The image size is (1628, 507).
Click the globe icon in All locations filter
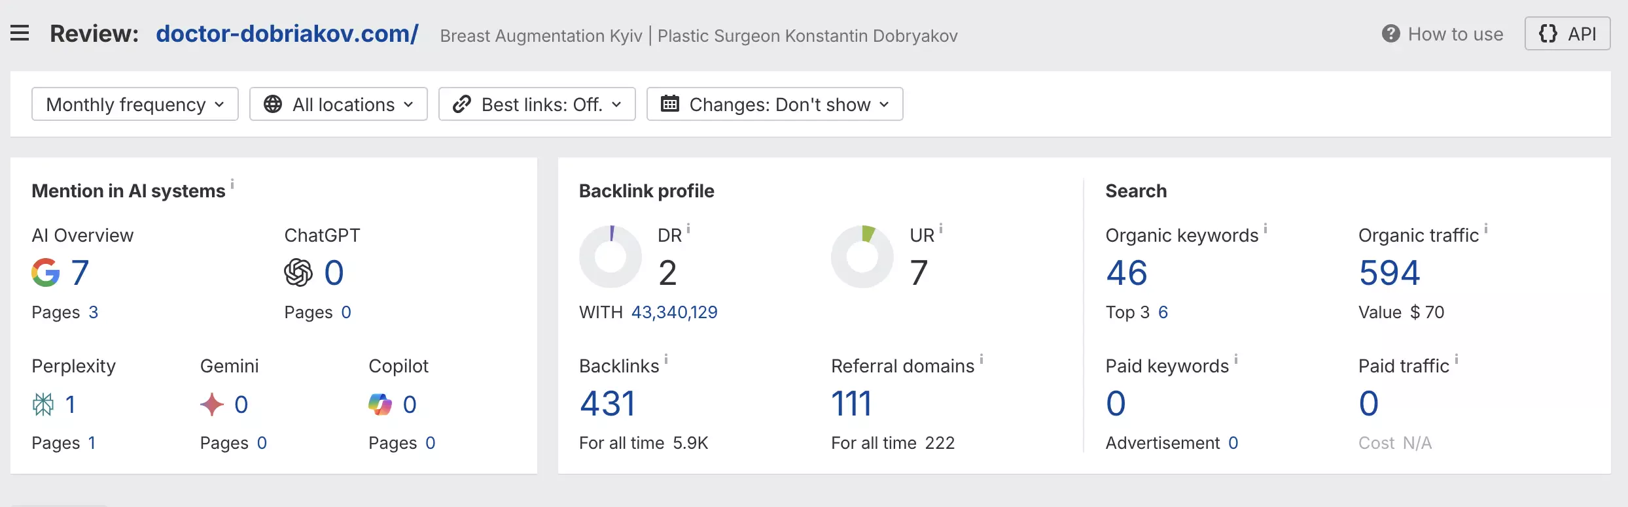(274, 104)
